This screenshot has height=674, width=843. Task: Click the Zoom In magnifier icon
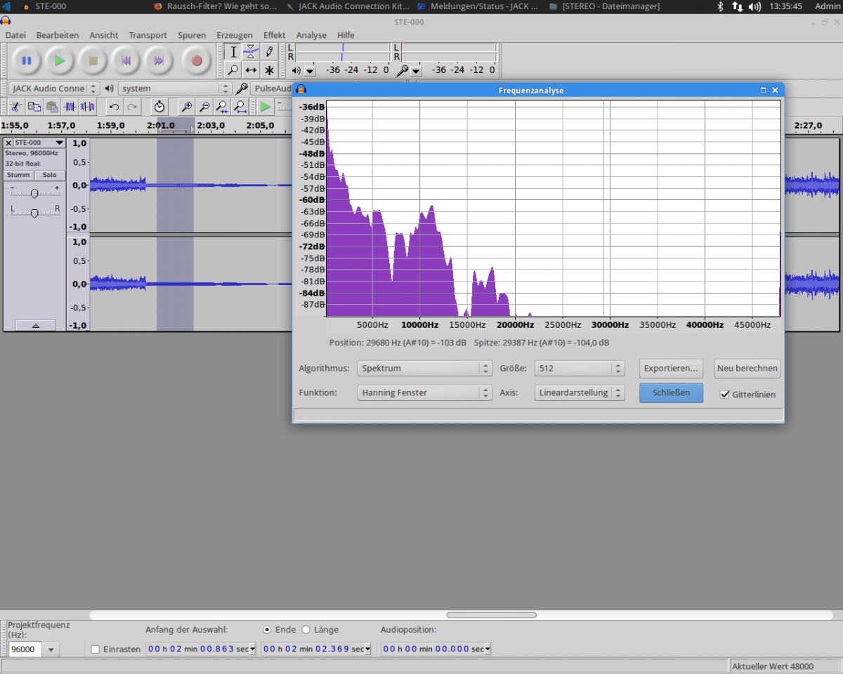(187, 107)
